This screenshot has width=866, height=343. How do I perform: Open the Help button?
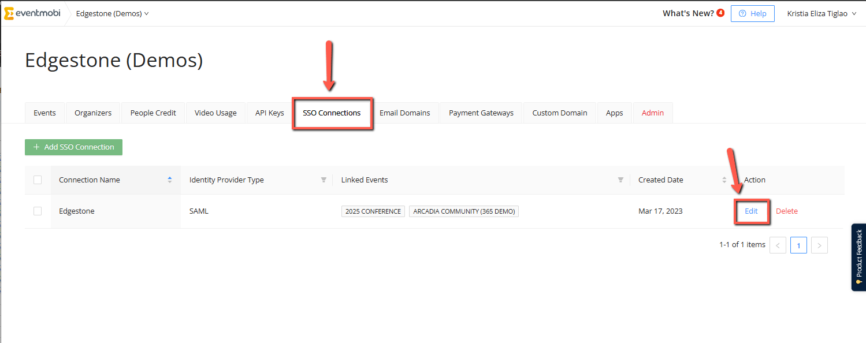752,13
